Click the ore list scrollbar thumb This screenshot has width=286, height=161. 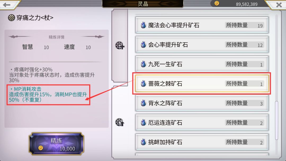click(276, 120)
